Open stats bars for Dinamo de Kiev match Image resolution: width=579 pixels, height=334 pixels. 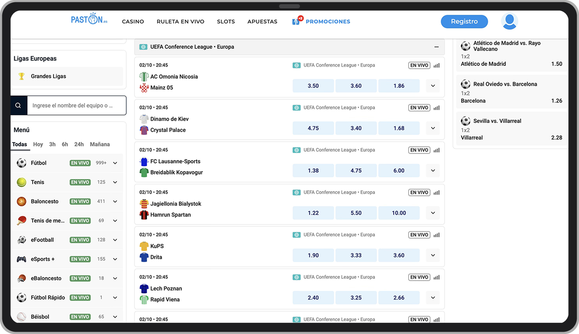pos(436,108)
